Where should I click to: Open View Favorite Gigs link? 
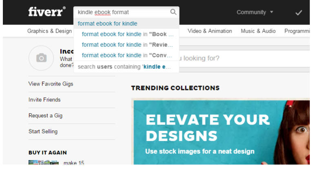[51, 84]
